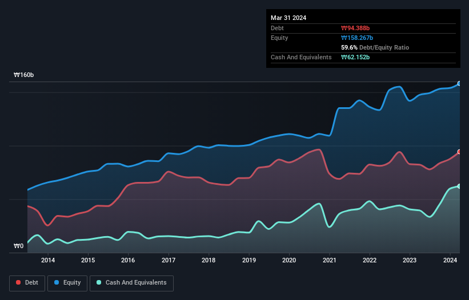
Task: Click the blue Equity endpoint marker
Action: click(x=459, y=84)
